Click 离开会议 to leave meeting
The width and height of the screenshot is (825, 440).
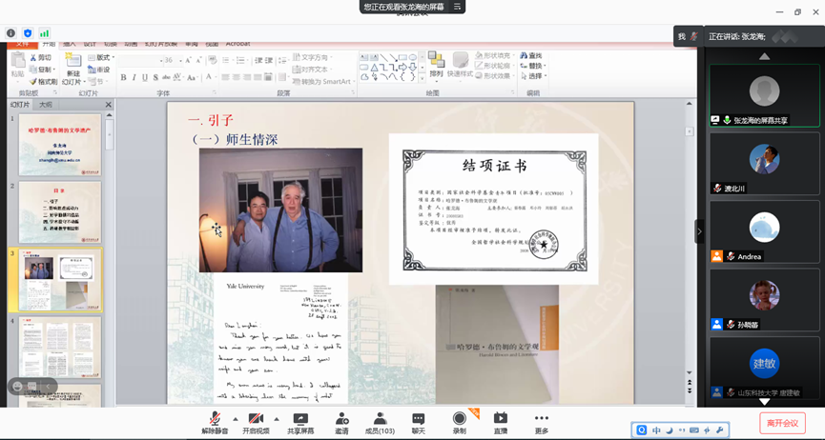tap(781, 422)
